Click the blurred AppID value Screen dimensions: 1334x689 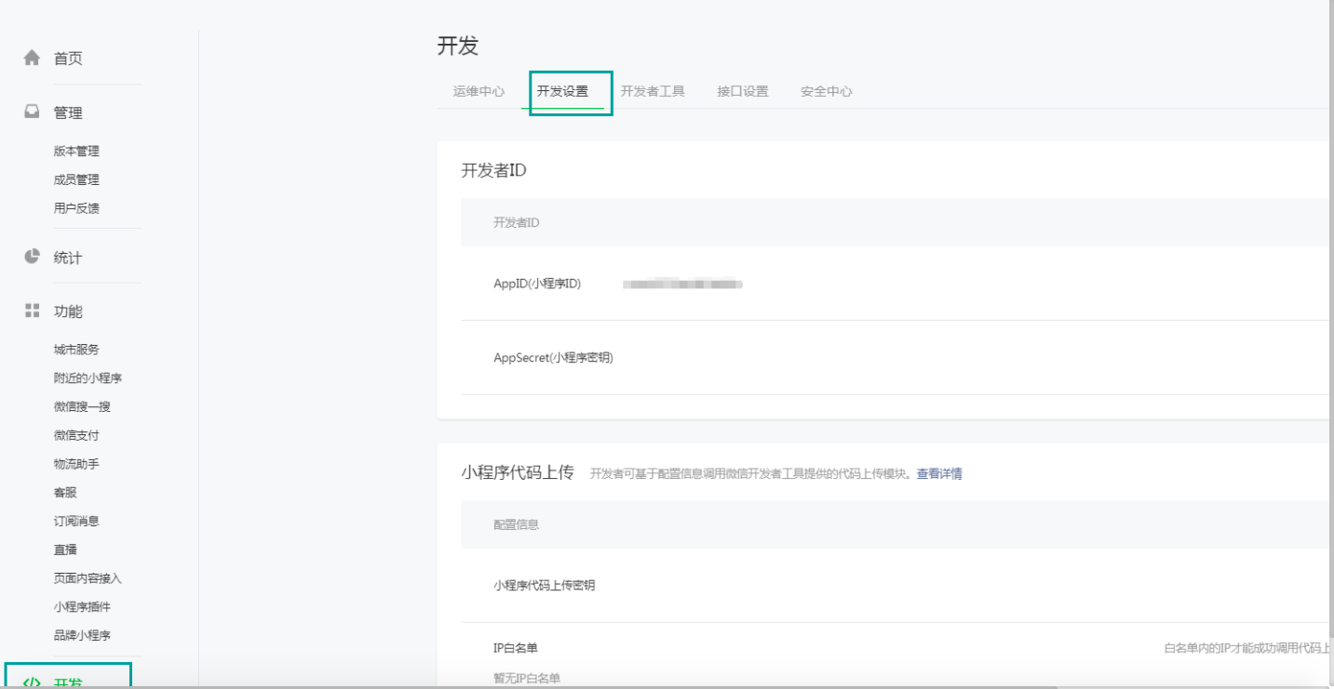click(682, 284)
